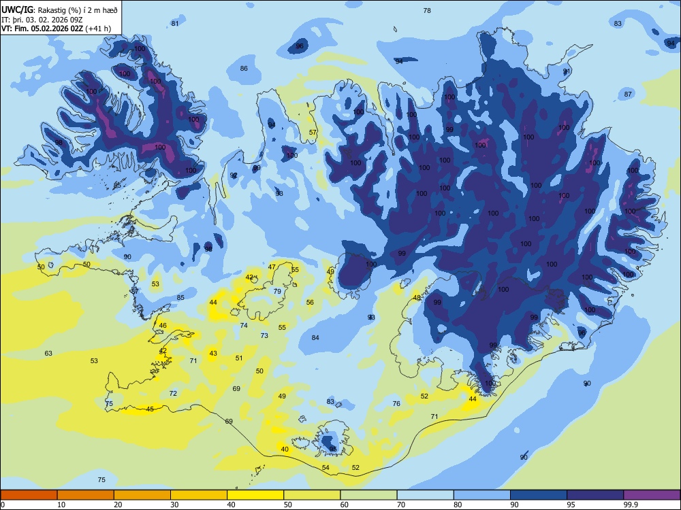
Task: Click the 60–70 light green legend swatch
Action: click(x=368, y=495)
